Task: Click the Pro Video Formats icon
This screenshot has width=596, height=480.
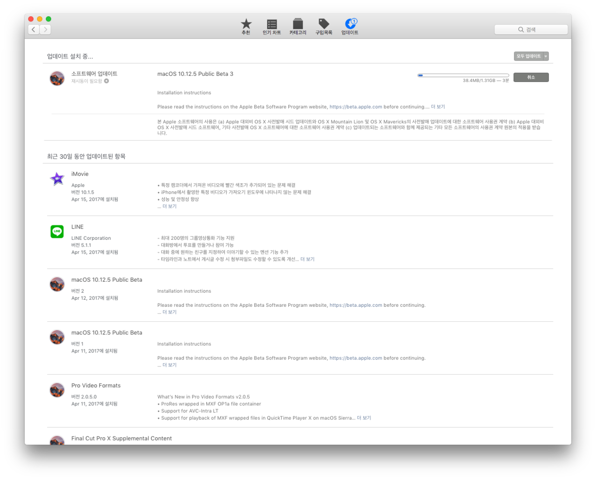Action: tap(57, 390)
